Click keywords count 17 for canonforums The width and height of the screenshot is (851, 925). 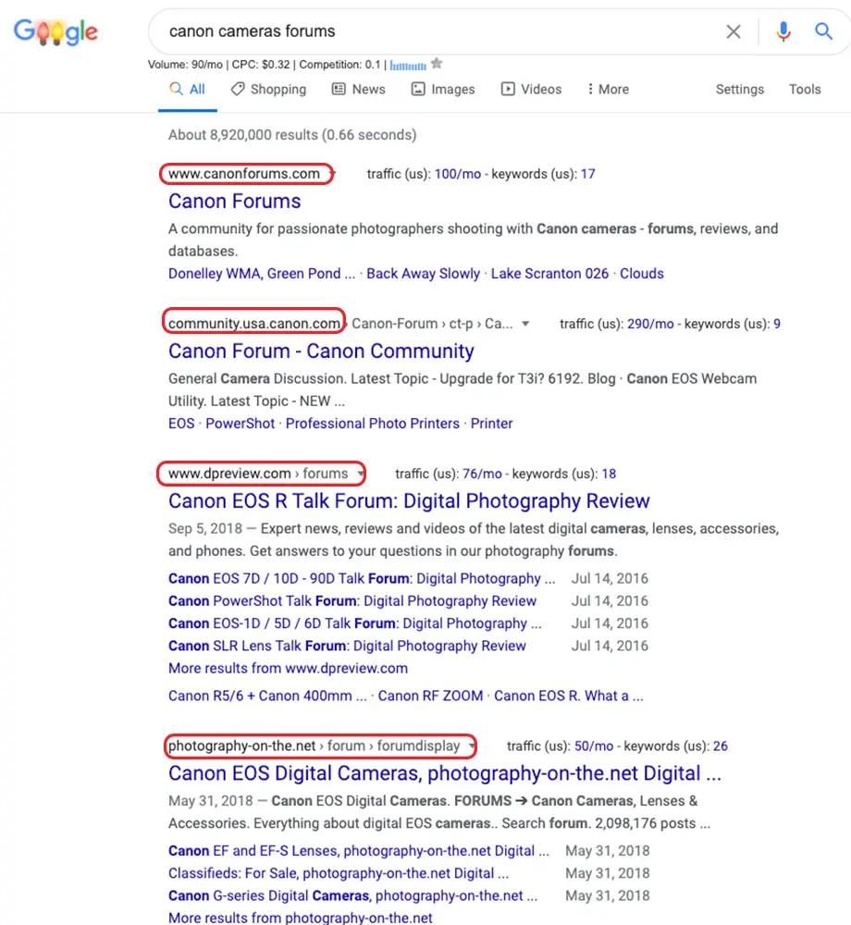pos(588,174)
